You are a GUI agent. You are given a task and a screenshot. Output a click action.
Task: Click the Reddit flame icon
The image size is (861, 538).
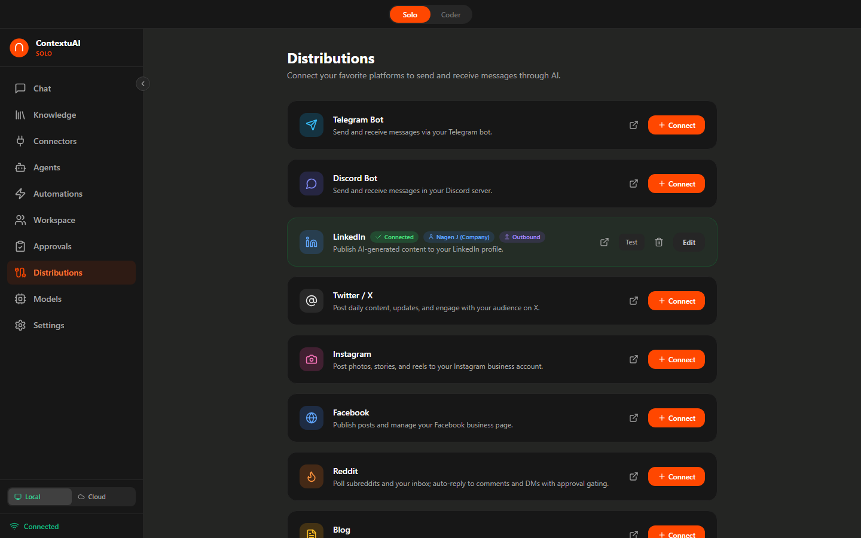[312, 476]
